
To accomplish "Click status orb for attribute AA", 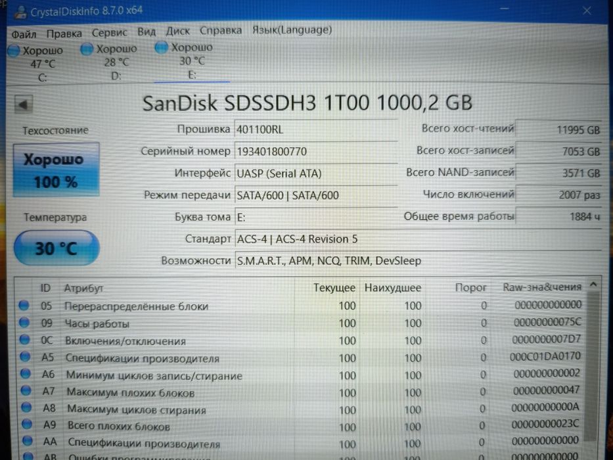I will [x=28, y=441].
